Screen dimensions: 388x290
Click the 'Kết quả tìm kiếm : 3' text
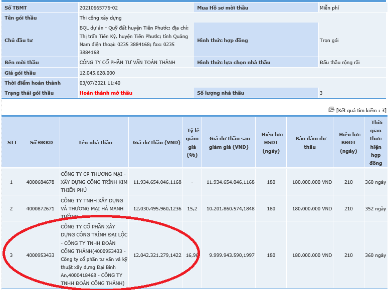pyautogui.click(x=361, y=110)
